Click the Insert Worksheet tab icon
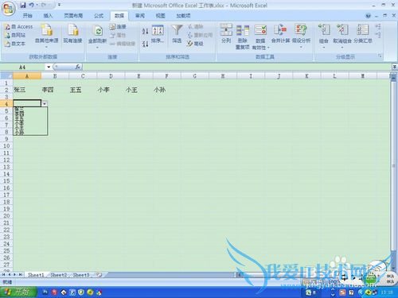This screenshot has width=398, height=298. [x=99, y=275]
